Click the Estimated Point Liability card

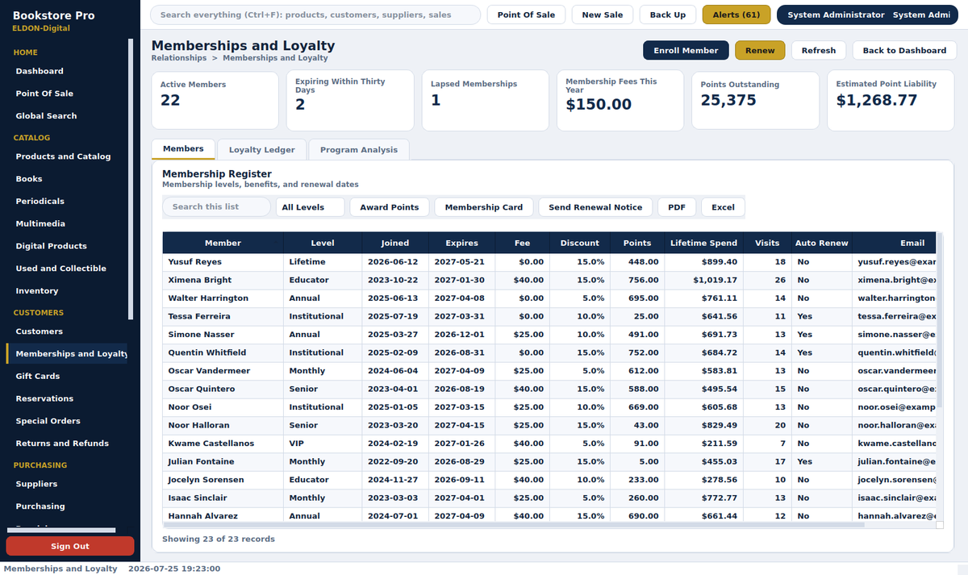(891, 101)
